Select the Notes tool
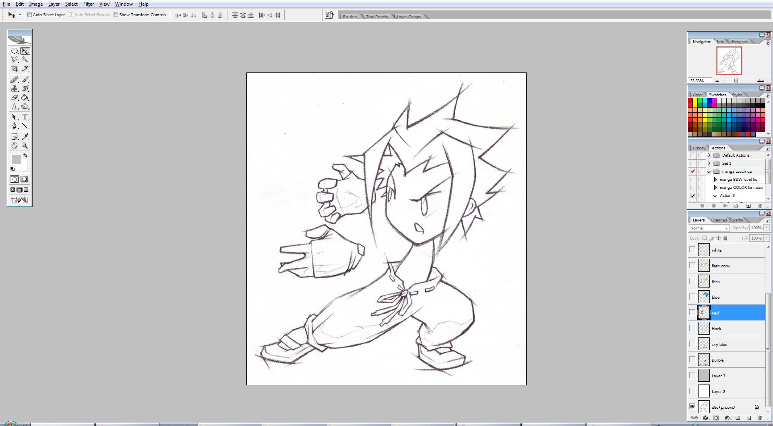This screenshot has width=773, height=426. coord(14,136)
